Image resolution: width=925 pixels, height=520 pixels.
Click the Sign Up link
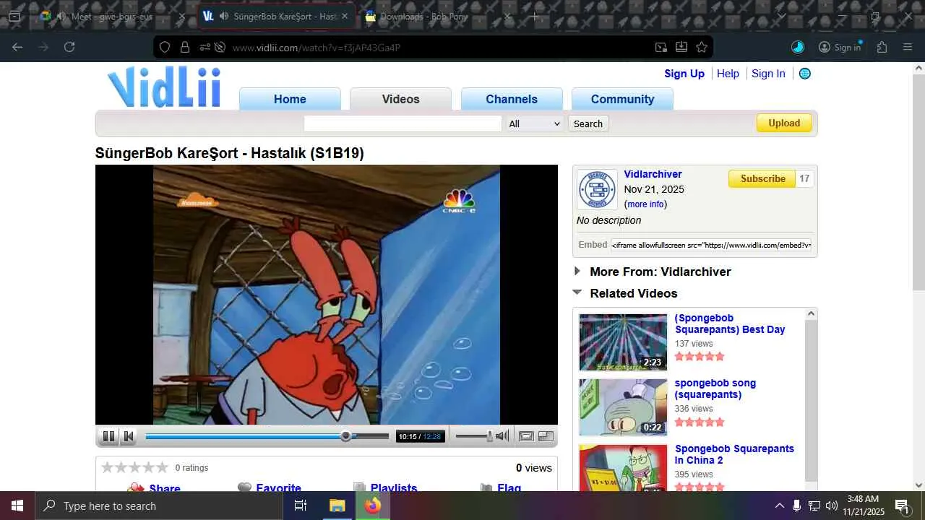[x=684, y=74]
